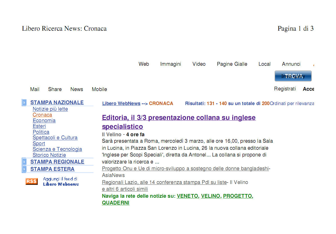
Task: Open the Storico Notizie link
Action: tap(49, 155)
